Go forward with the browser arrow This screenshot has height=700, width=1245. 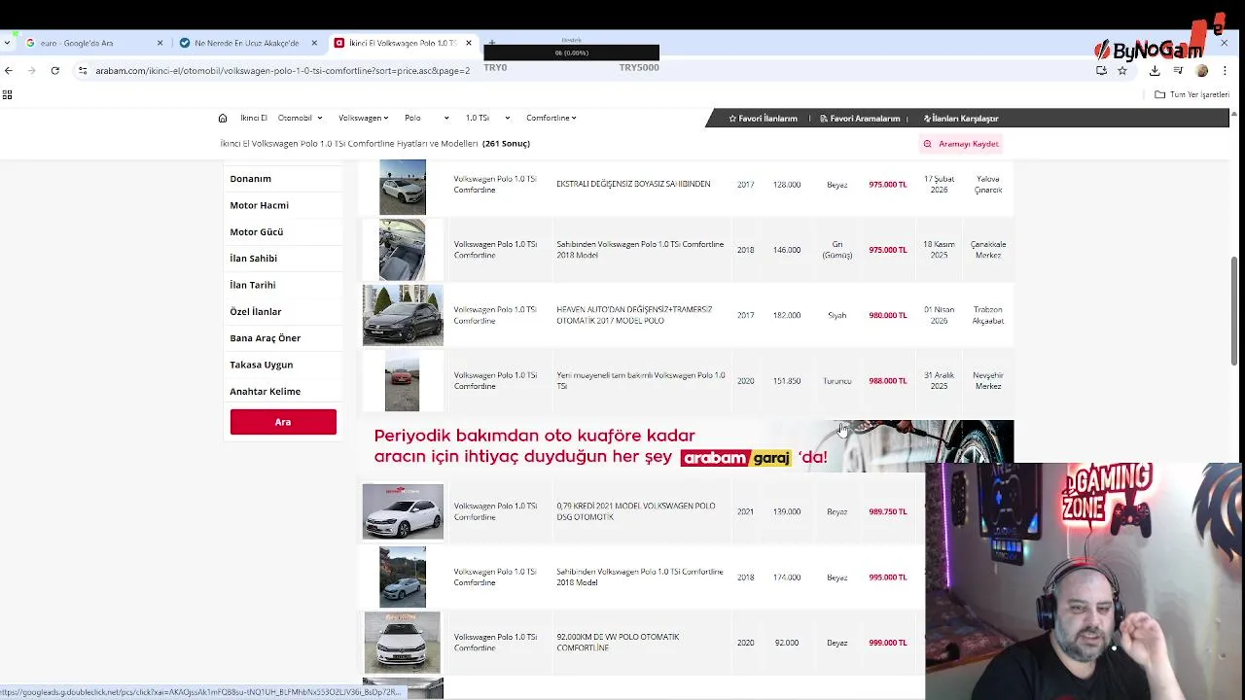pyautogui.click(x=31, y=70)
